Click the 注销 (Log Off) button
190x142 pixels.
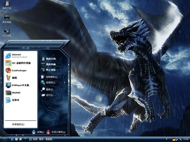click(38, 132)
